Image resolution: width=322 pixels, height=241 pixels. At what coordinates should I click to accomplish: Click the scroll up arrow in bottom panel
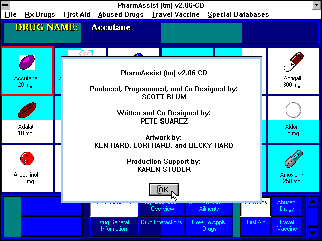click(x=313, y=202)
